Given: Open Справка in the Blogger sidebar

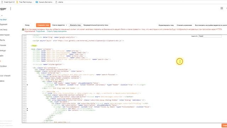Looking at the screenshot, I should (x=2, y=81).
